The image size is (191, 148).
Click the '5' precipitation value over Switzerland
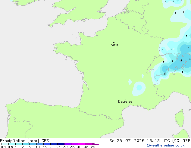coord(181,60)
